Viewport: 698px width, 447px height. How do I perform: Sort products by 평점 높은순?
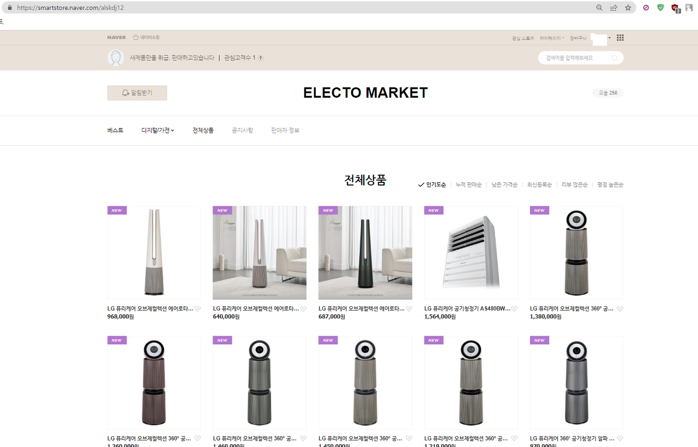(610, 185)
